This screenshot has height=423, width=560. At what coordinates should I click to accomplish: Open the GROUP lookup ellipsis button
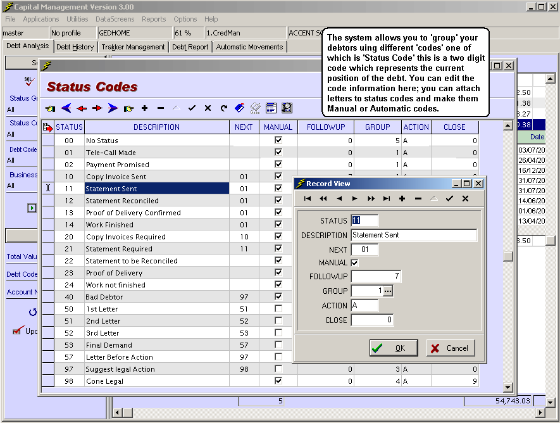(x=389, y=291)
